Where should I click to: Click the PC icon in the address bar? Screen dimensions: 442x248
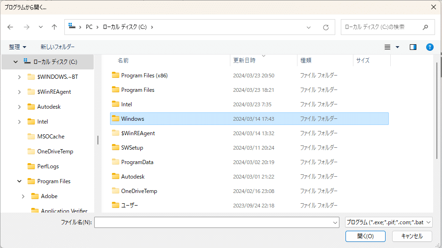pyautogui.click(x=72, y=26)
